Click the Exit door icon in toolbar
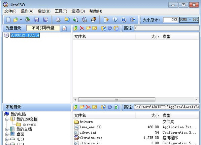 coord(133,20)
